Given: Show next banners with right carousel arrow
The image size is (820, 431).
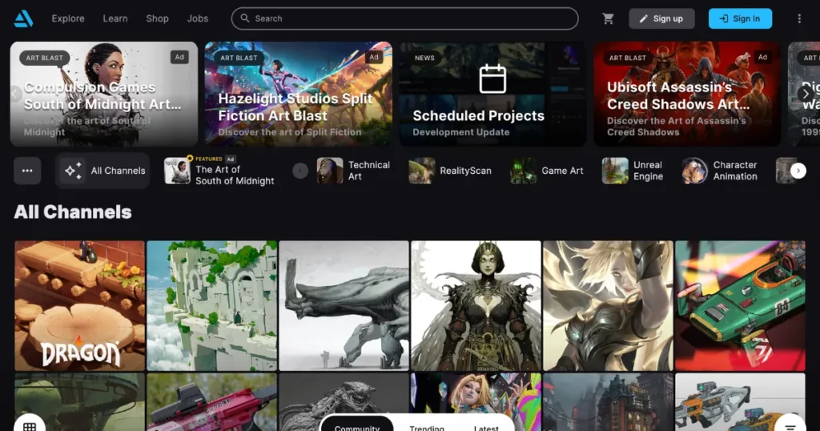Looking at the screenshot, I should [x=806, y=94].
